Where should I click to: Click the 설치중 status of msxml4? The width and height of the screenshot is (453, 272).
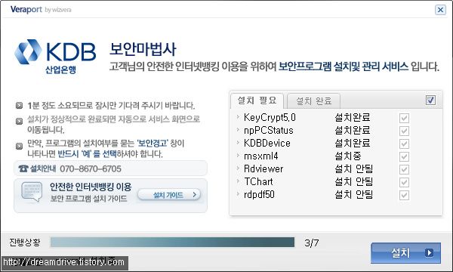pyautogui.click(x=348, y=156)
